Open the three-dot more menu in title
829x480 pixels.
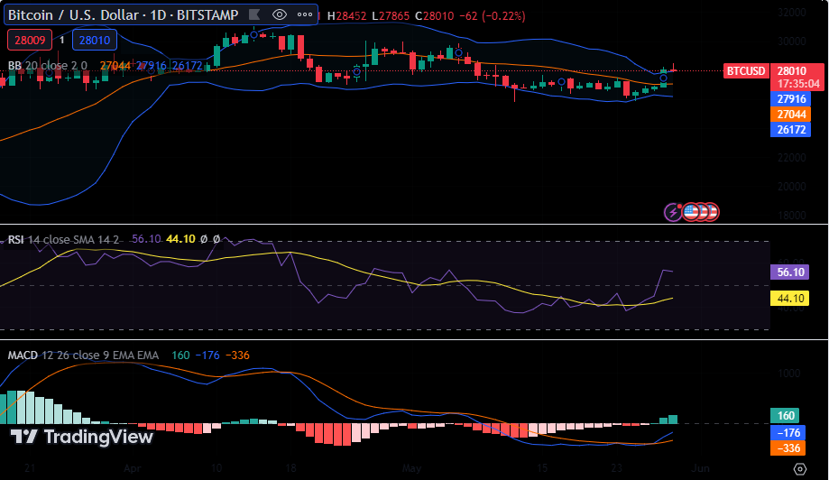pos(304,14)
